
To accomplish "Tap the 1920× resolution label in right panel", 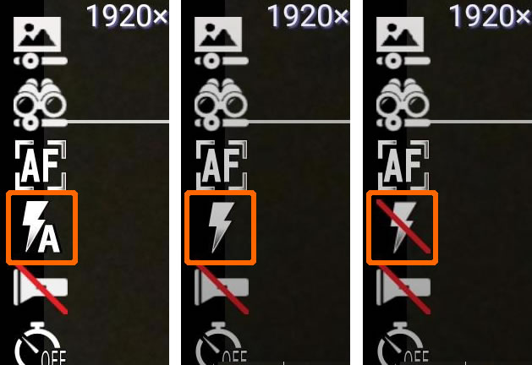I will (491, 16).
